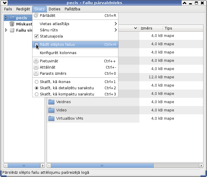Viewport: 207px width, 177px height.
Task: Click left arrow of file list scrollbar
Action: point(49,166)
